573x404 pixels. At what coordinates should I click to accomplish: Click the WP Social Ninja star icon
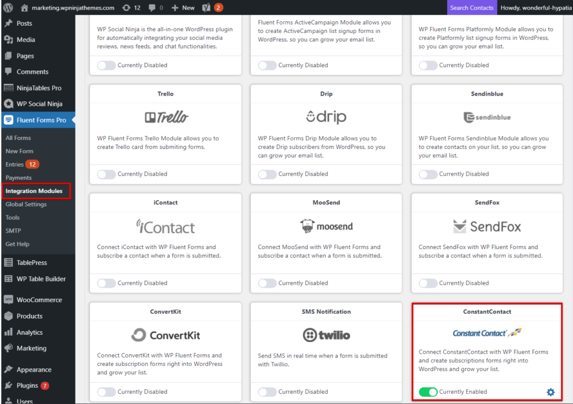(8, 104)
